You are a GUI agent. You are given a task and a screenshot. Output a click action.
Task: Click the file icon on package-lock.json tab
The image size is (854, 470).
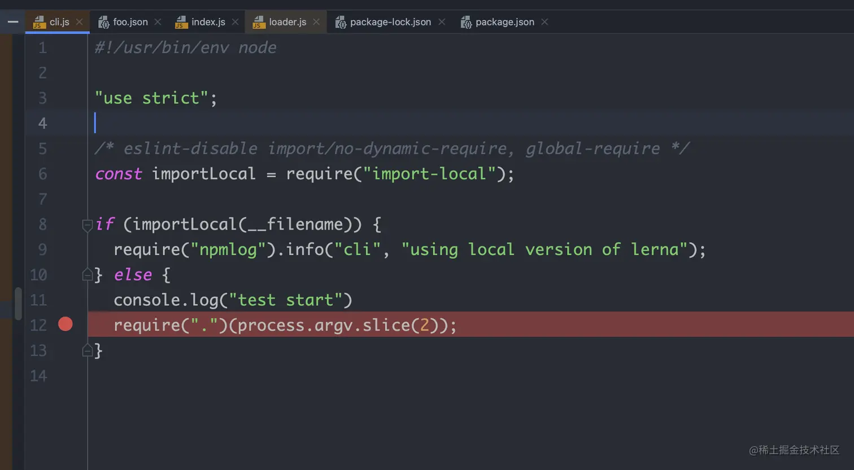click(x=340, y=22)
